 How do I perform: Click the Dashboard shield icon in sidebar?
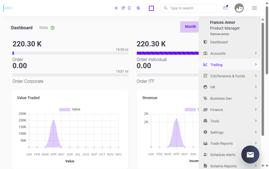click(x=205, y=42)
